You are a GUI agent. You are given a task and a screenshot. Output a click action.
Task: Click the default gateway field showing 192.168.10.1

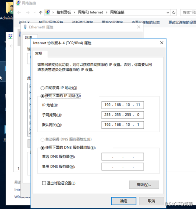[122, 125]
